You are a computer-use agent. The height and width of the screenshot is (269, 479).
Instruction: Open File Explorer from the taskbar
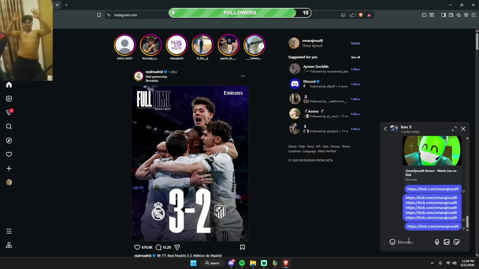(x=253, y=263)
